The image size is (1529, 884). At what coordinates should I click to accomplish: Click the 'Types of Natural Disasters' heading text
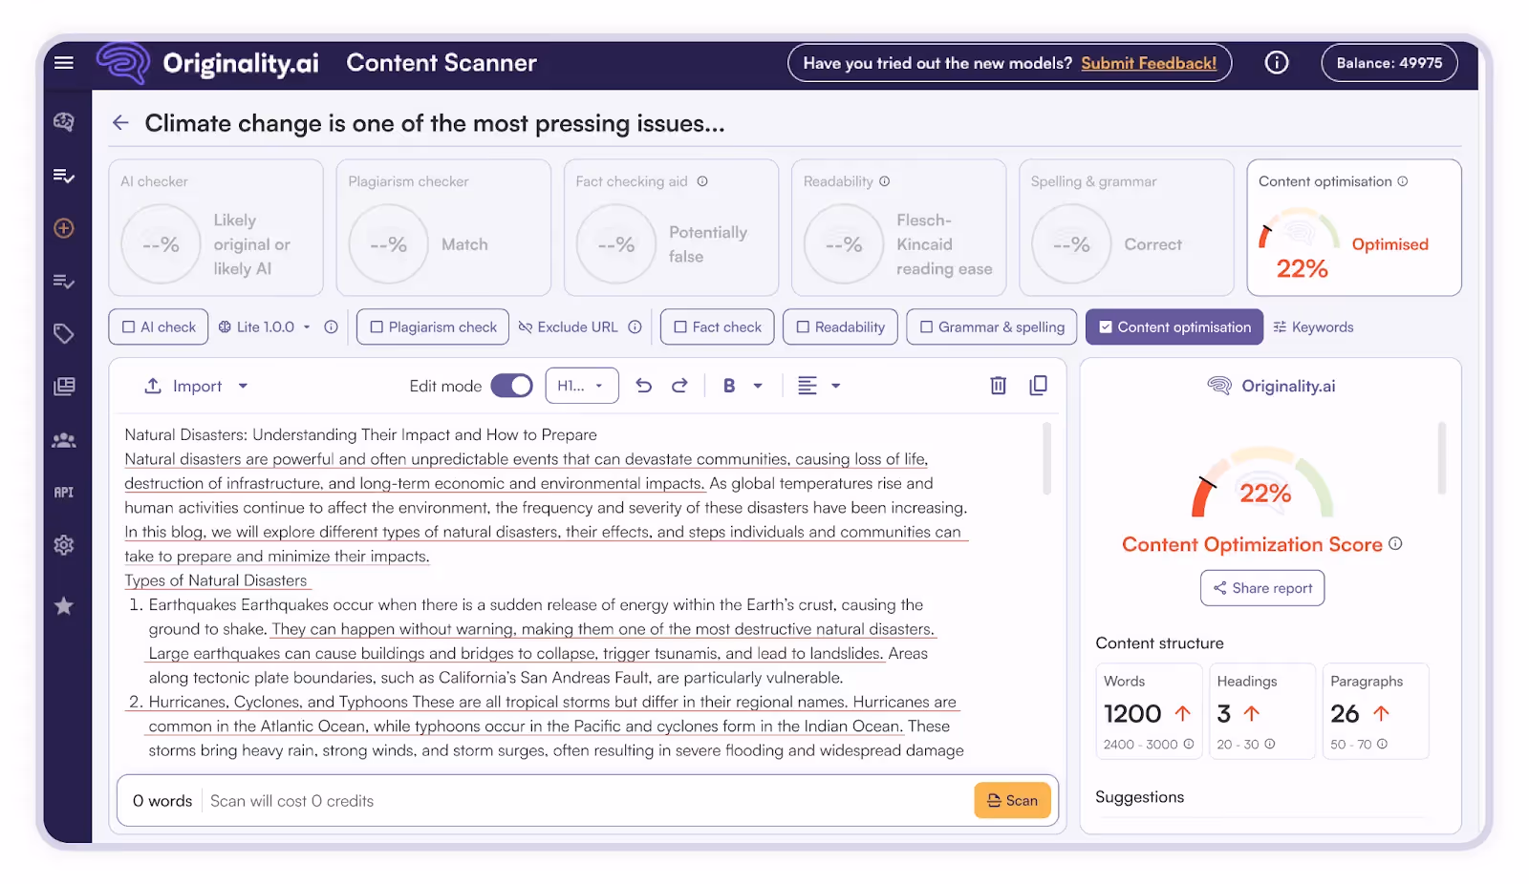(216, 580)
